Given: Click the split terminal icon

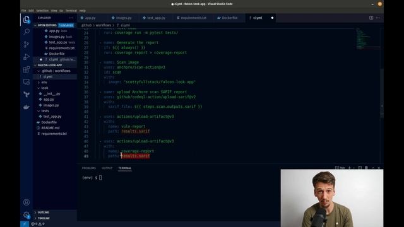Looking at the screenshot, I should 360,168.
